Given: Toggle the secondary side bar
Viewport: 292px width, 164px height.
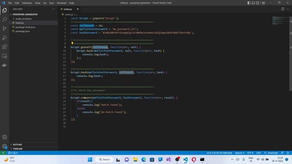Looking at the screenshot, I should (x=257, y=3).
